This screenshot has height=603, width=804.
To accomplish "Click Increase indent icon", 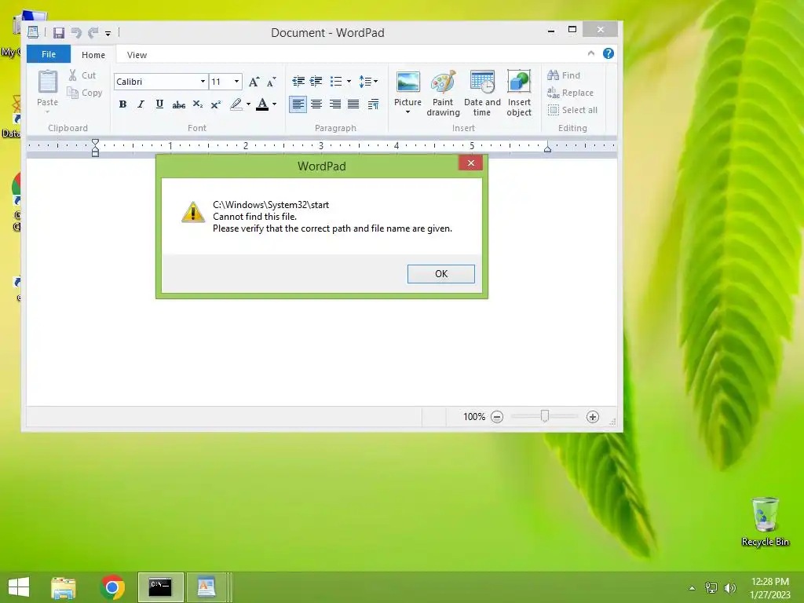I will click(316, 82).
